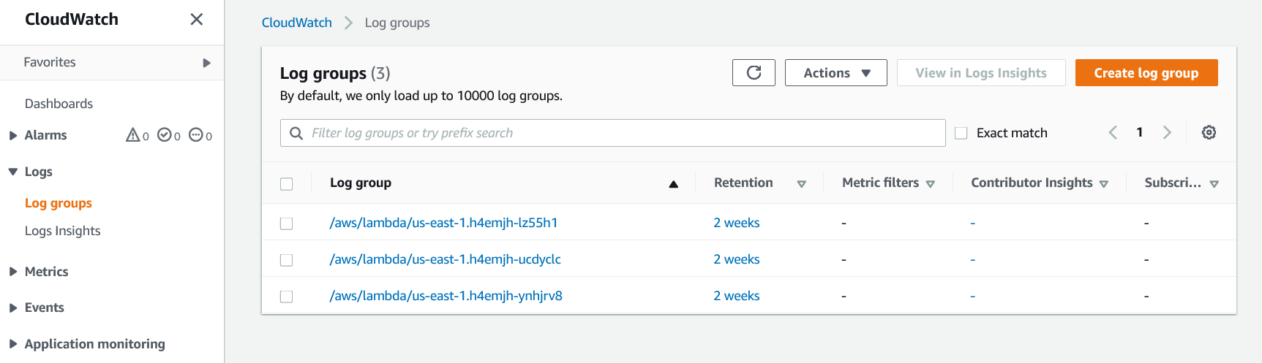The width and height of the screenshot is (1262, 363).
Task: Click the search magnifier icon
Action: click(296, 133)
